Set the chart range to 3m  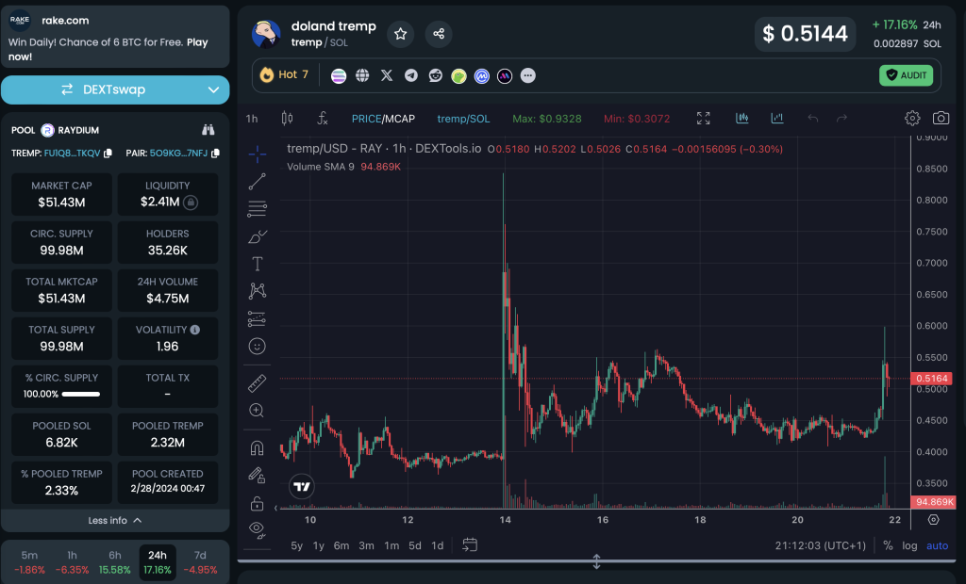pyautogui.click(x=367, y=545)
